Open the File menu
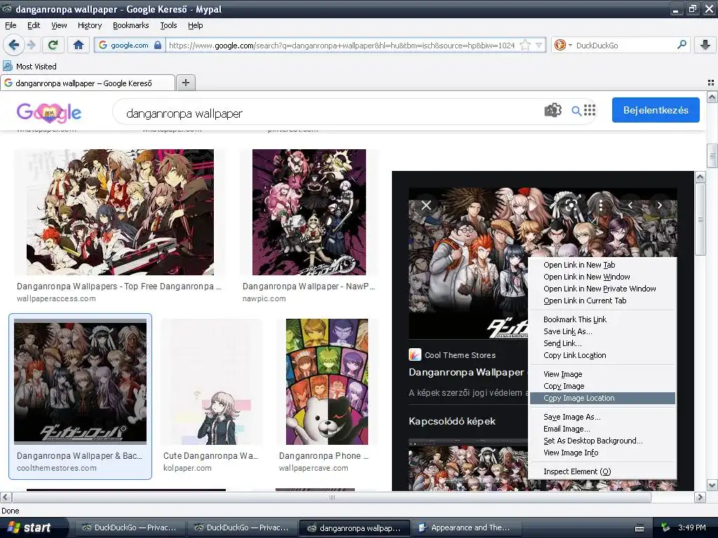This screenshot has width=718, height=538. pyautogui.click(x=11, y=25)
